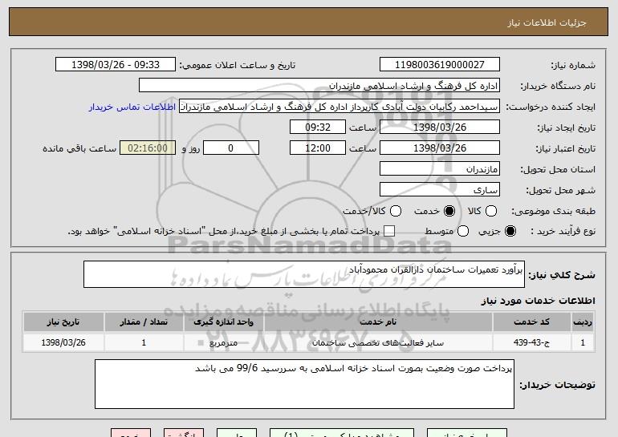Click the ردیف column header
618x437 pixels.
pyautogui.click(x=583, y=322)
